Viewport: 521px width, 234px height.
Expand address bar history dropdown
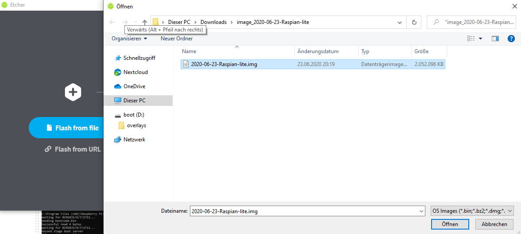(x=400, y=22)
